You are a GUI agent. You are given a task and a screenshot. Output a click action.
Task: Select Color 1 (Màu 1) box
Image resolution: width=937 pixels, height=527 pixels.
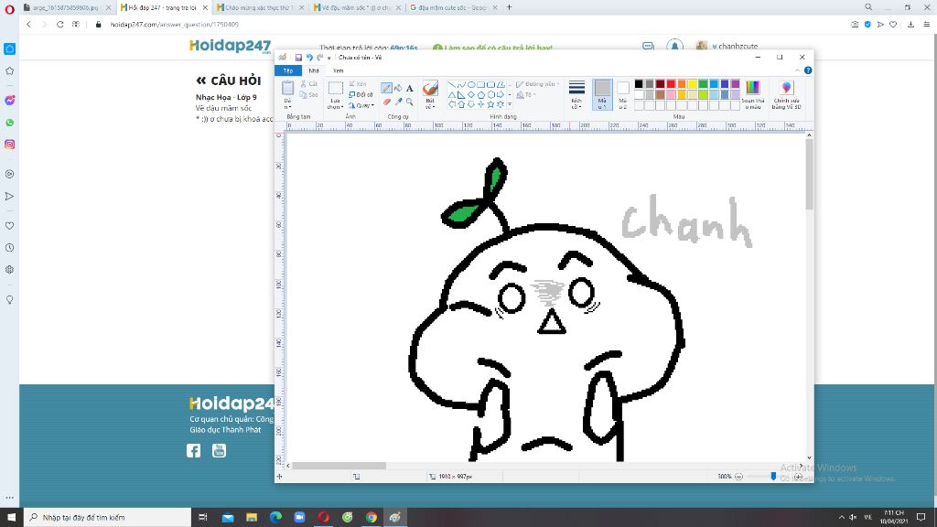[x=602, y=94]
